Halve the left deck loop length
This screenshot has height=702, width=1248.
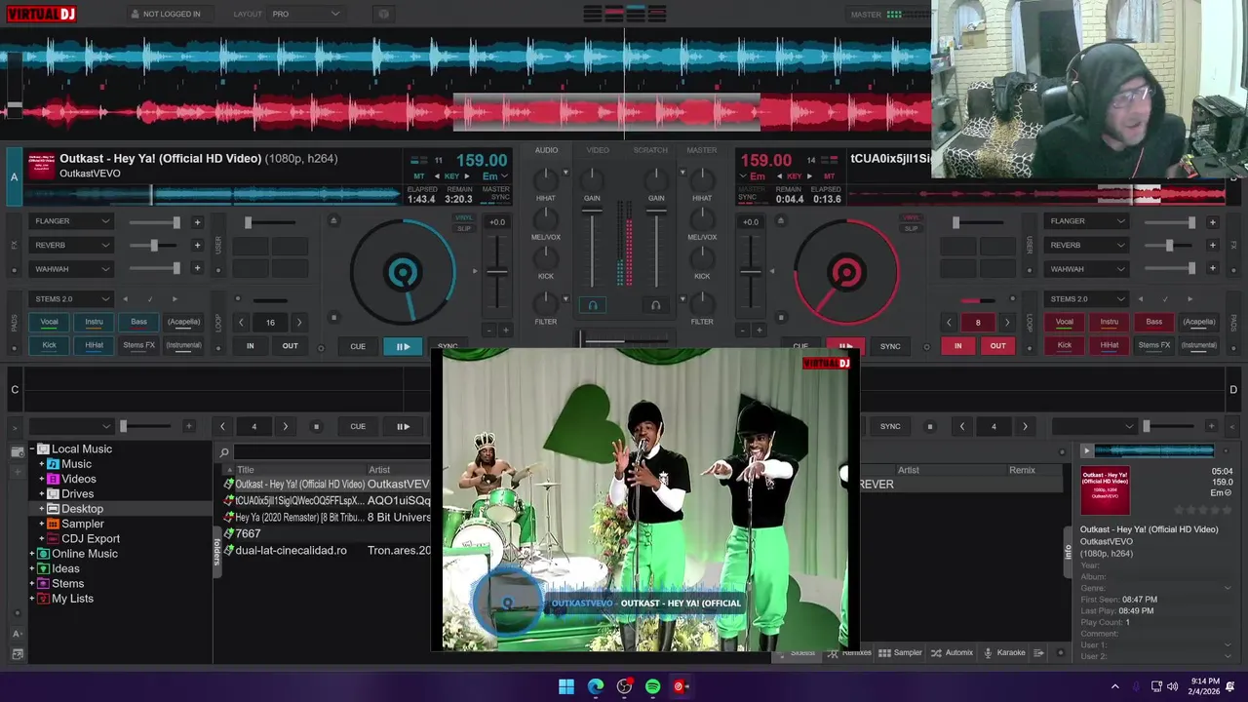(242, 322)
